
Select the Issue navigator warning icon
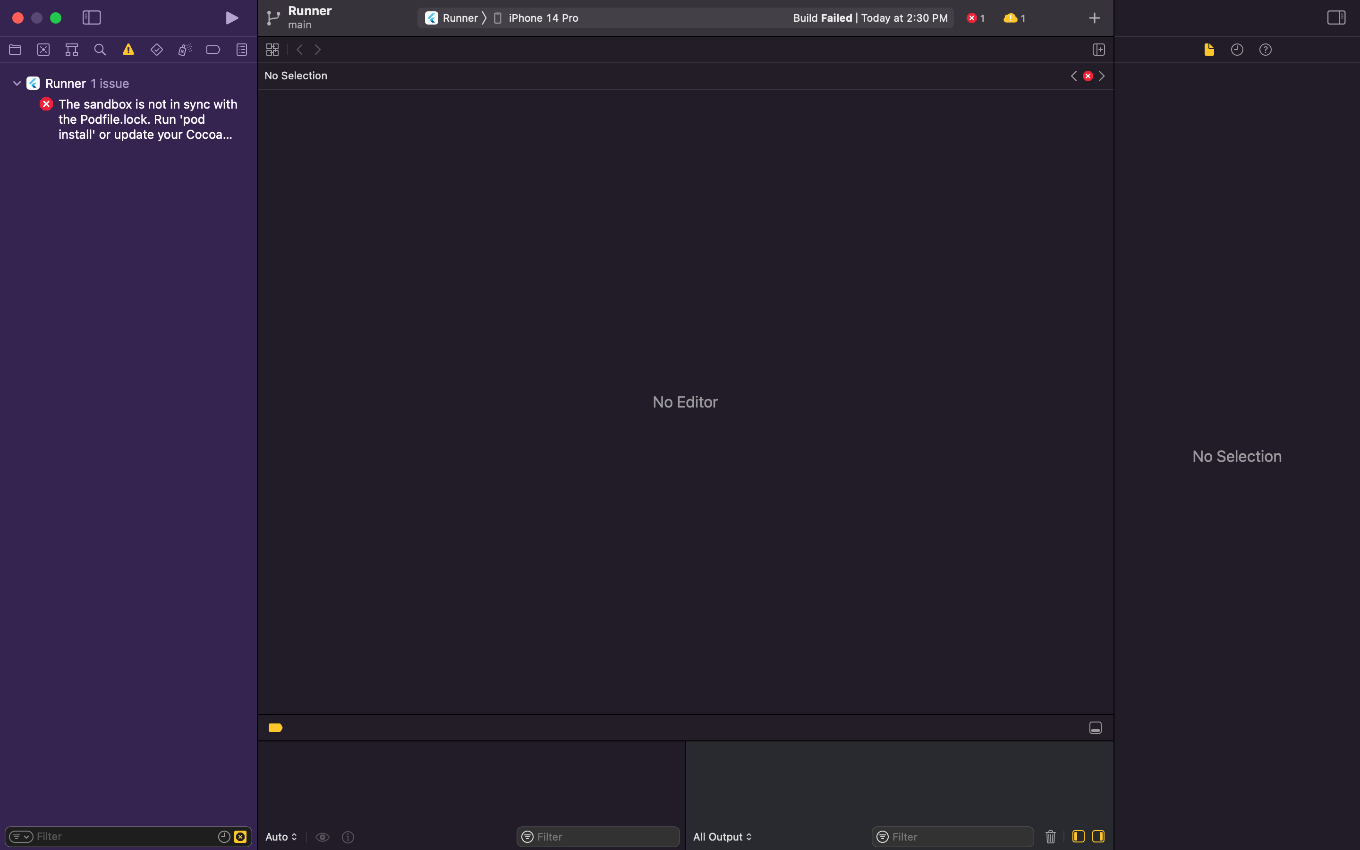pos(128,50)
